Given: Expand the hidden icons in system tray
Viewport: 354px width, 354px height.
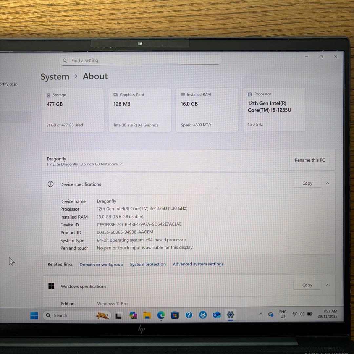Looking at the screenshot, I should click(x=261, y=314).
